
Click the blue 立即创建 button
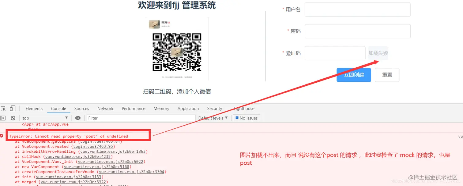[354, 75]
